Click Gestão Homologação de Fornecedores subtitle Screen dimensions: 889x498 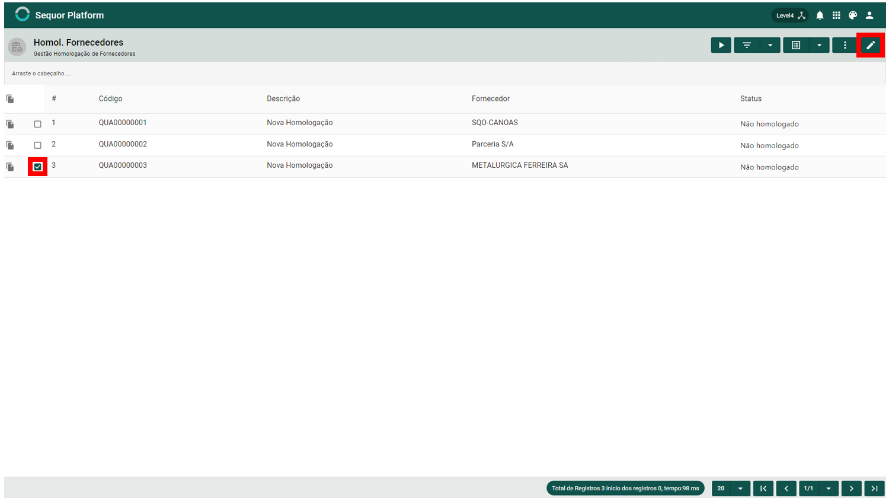[84, 54]
